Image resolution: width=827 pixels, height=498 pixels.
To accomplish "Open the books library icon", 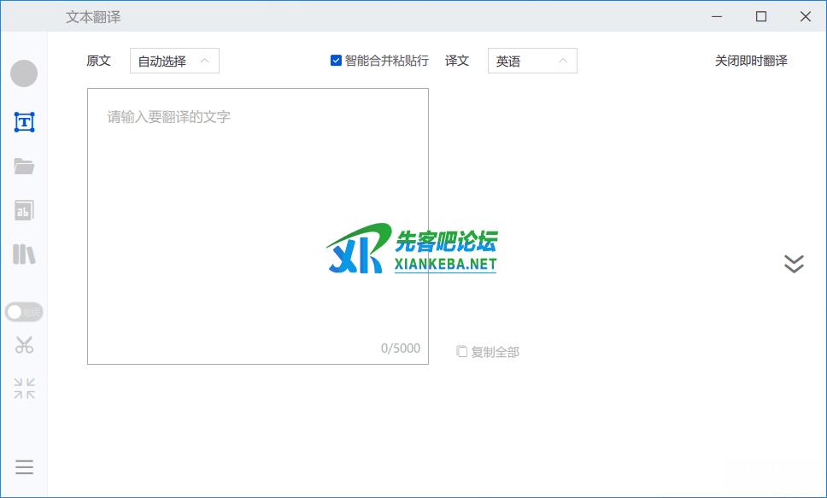I will coord(24,254).
